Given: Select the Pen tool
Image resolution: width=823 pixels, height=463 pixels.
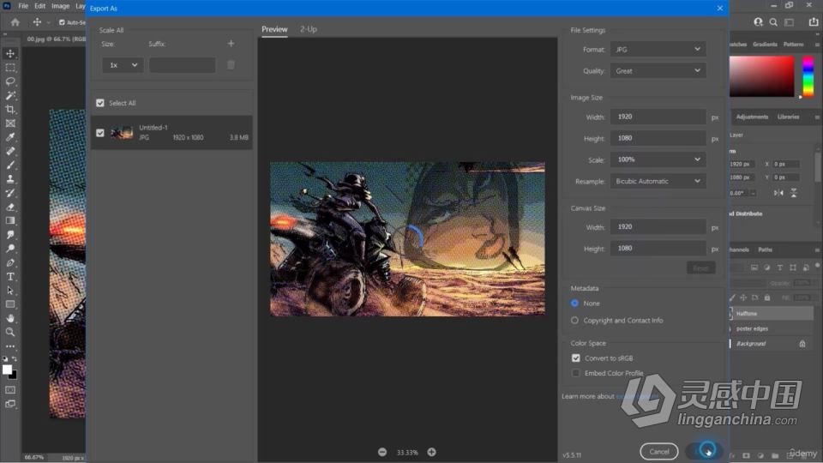Looking at the screenshot, I should coord(10,262).
